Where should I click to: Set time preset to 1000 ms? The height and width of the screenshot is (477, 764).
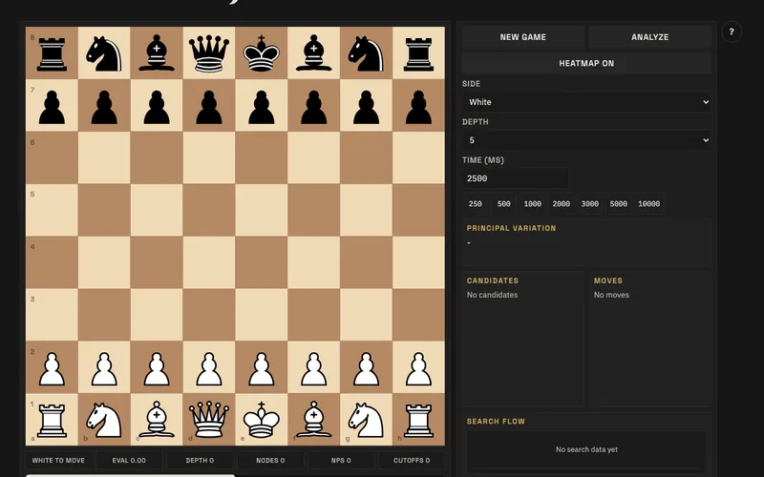[532, 204]
